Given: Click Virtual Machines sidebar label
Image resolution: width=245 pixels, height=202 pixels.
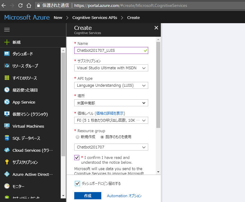Looking at the screenshot, I should (x=28, y=126).
